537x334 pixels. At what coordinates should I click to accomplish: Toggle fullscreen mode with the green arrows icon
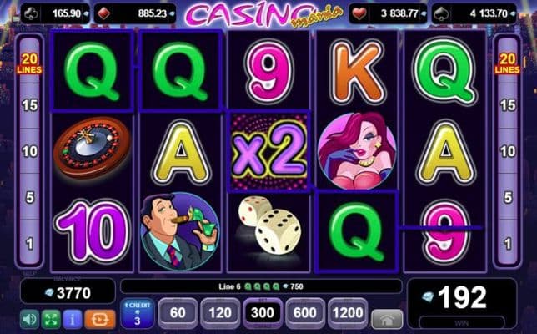pos(51,319)
